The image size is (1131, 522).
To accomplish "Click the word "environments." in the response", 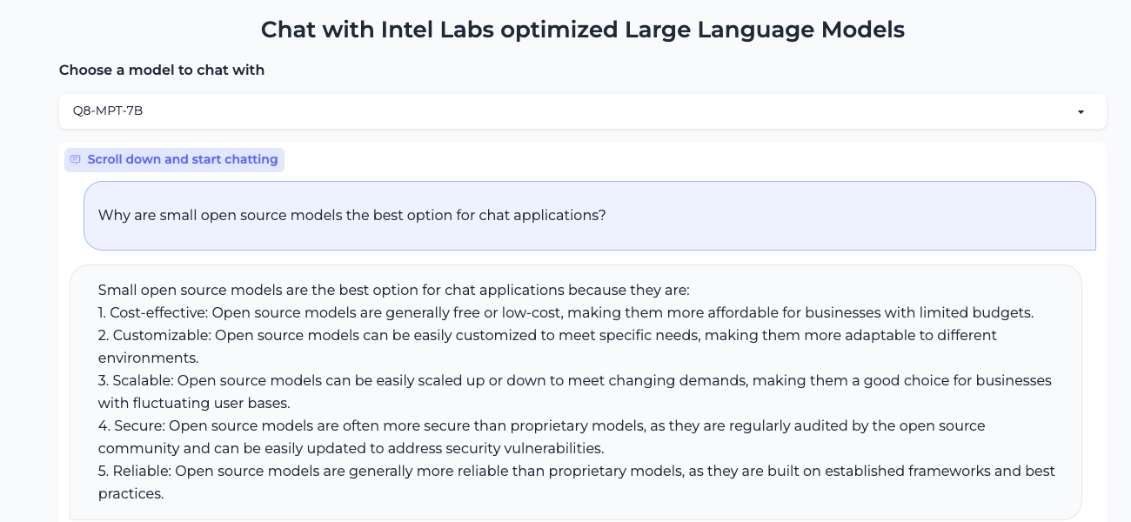I will 148,358.
